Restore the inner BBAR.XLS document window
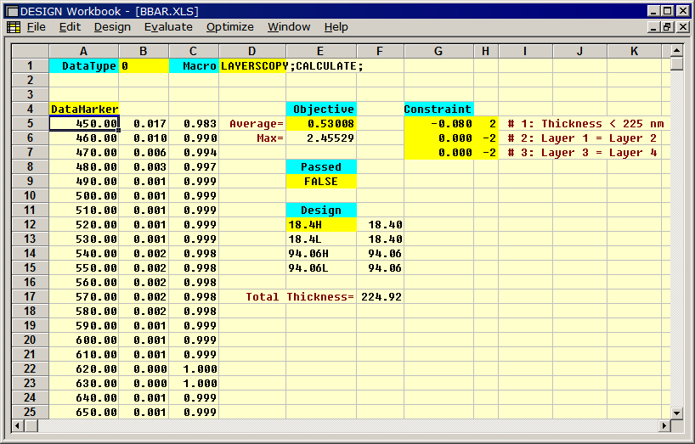The width and height of the screenshot is (695, 444). (x=668, y=27)
